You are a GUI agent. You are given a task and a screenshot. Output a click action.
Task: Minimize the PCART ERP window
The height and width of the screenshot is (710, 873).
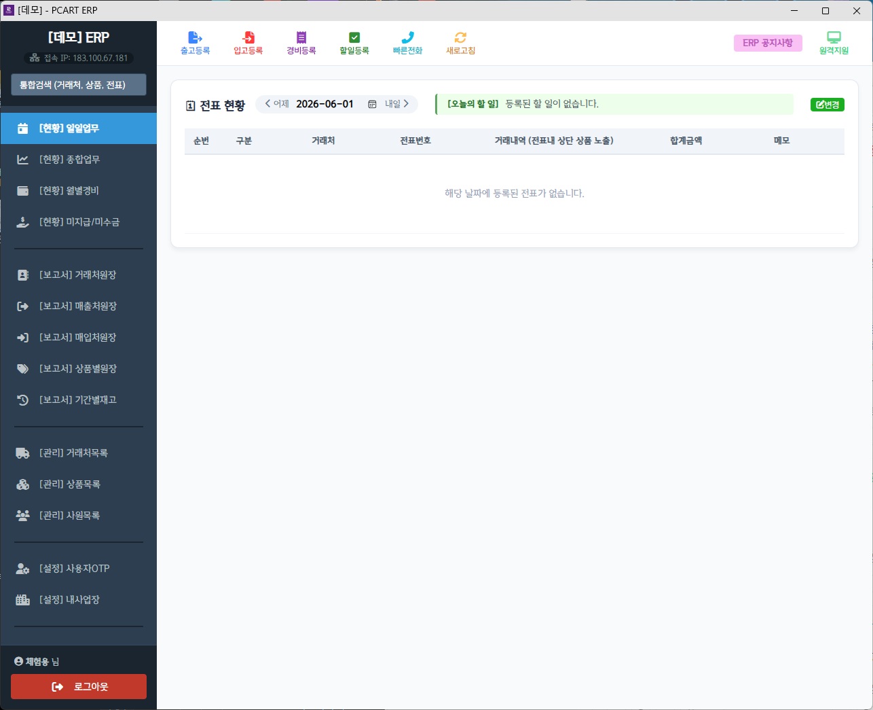point(794,10)
